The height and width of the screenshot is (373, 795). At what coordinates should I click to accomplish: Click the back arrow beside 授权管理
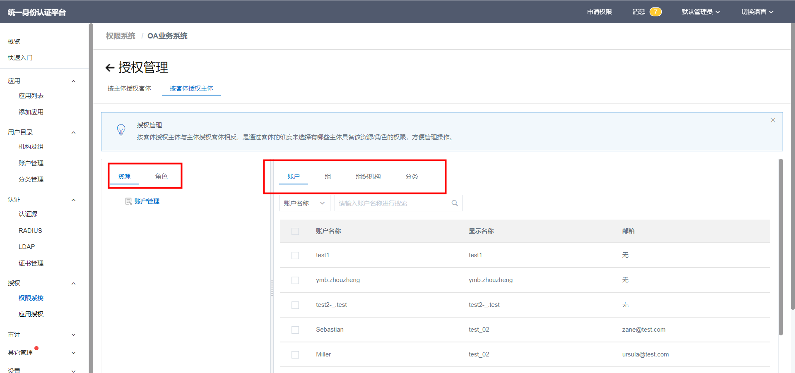pos(110,68)
